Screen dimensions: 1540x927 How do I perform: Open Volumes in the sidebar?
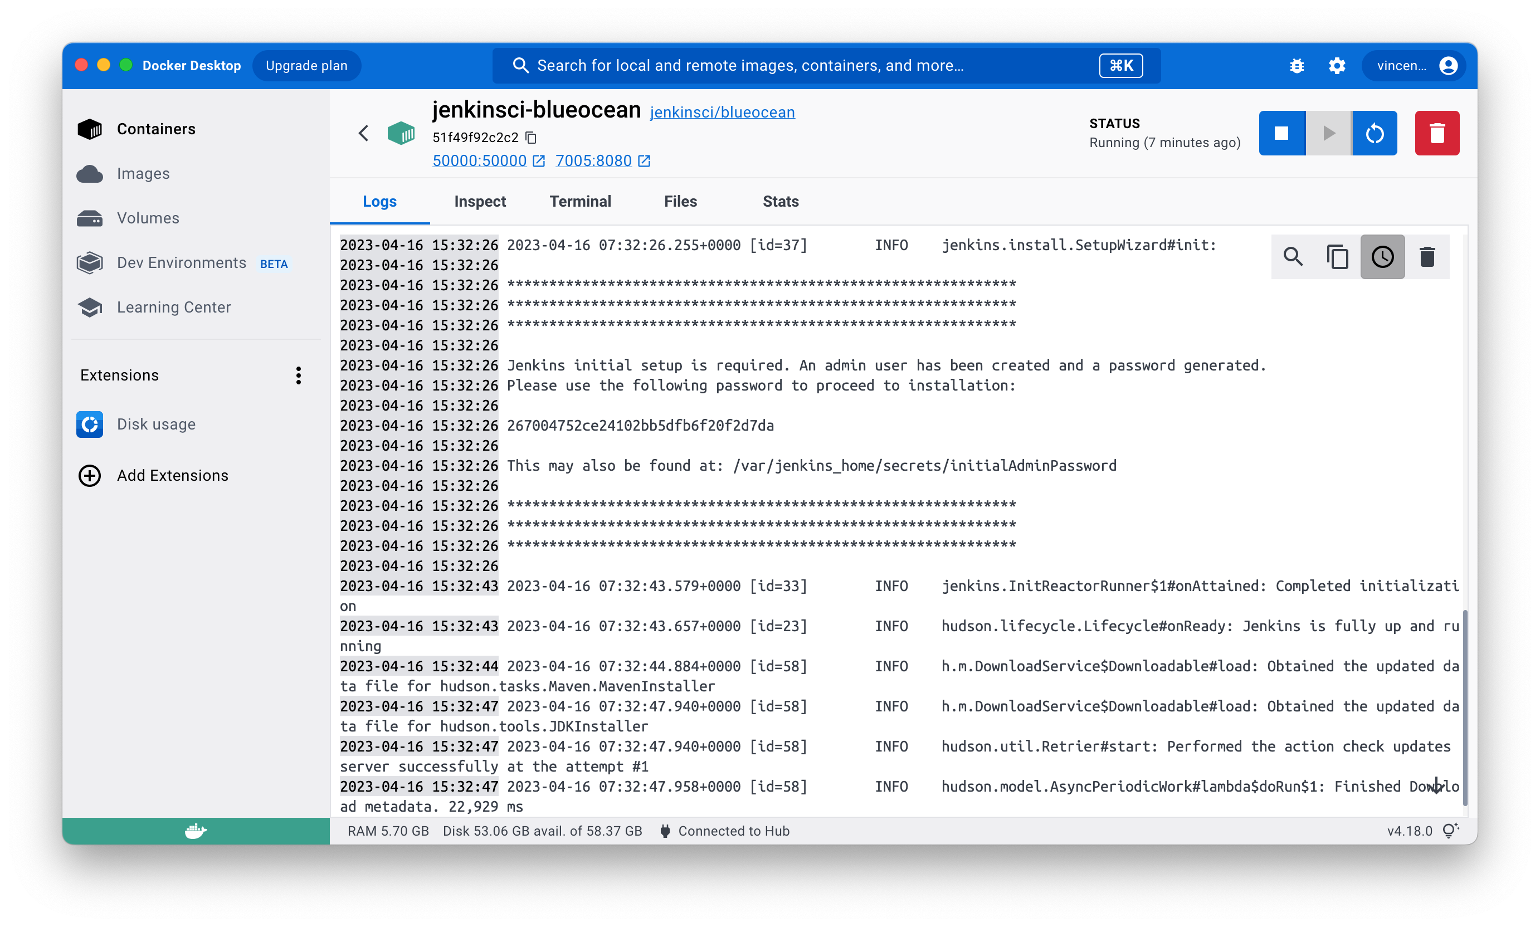(x=148, y=218)
